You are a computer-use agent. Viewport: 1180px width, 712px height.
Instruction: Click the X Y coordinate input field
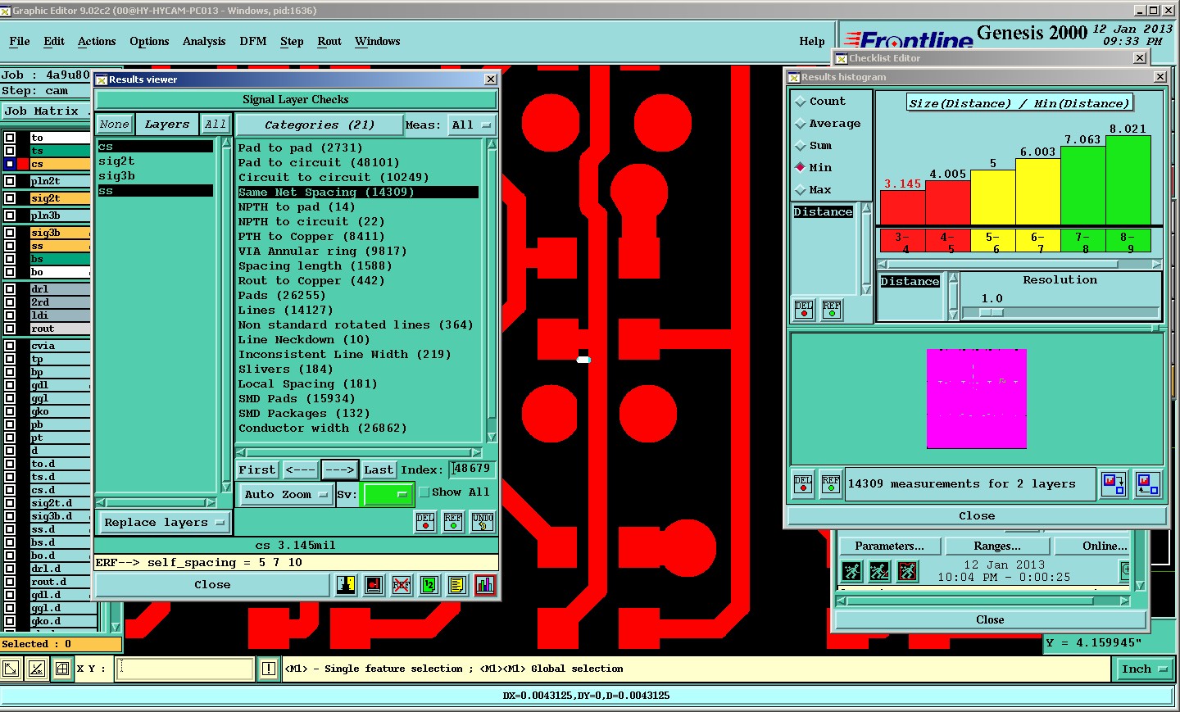(185, 669)
